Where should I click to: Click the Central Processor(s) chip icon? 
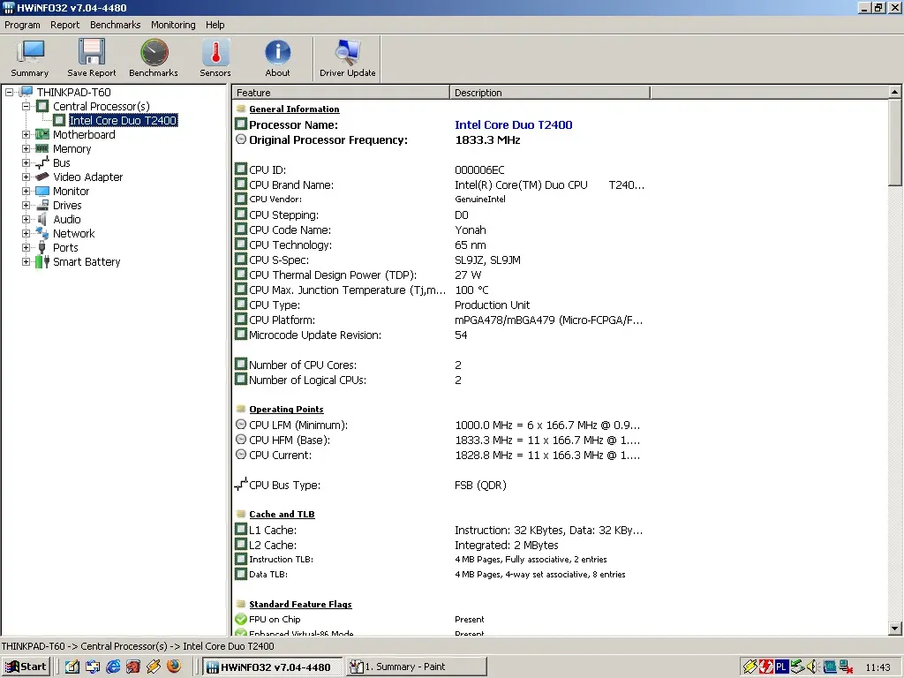[x=42, y=106]
